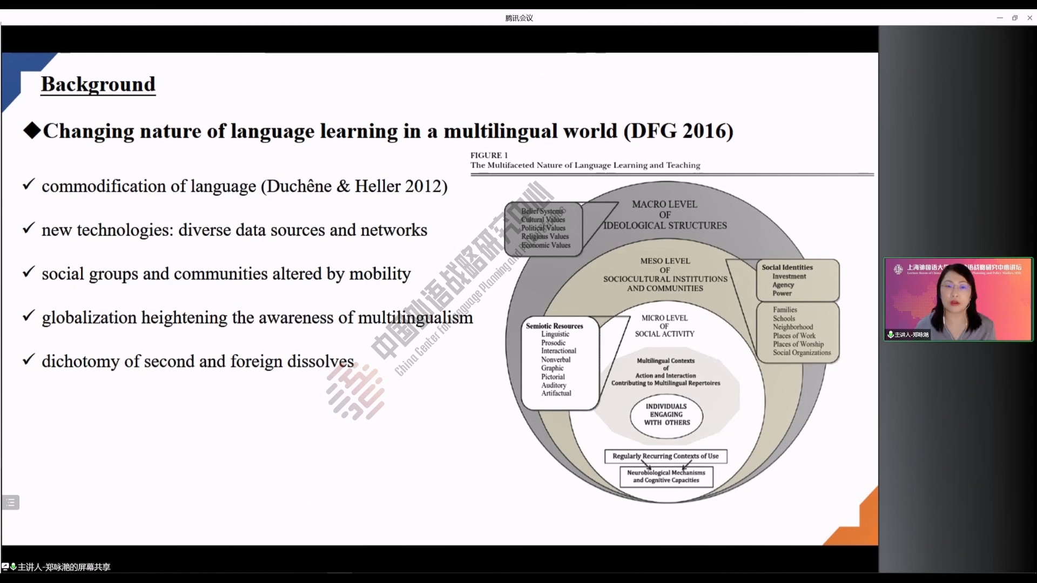Click microphone icon on speaker video thumbnail
Image resolution: width=1037 pixels, height=583 pixels.
890,335
